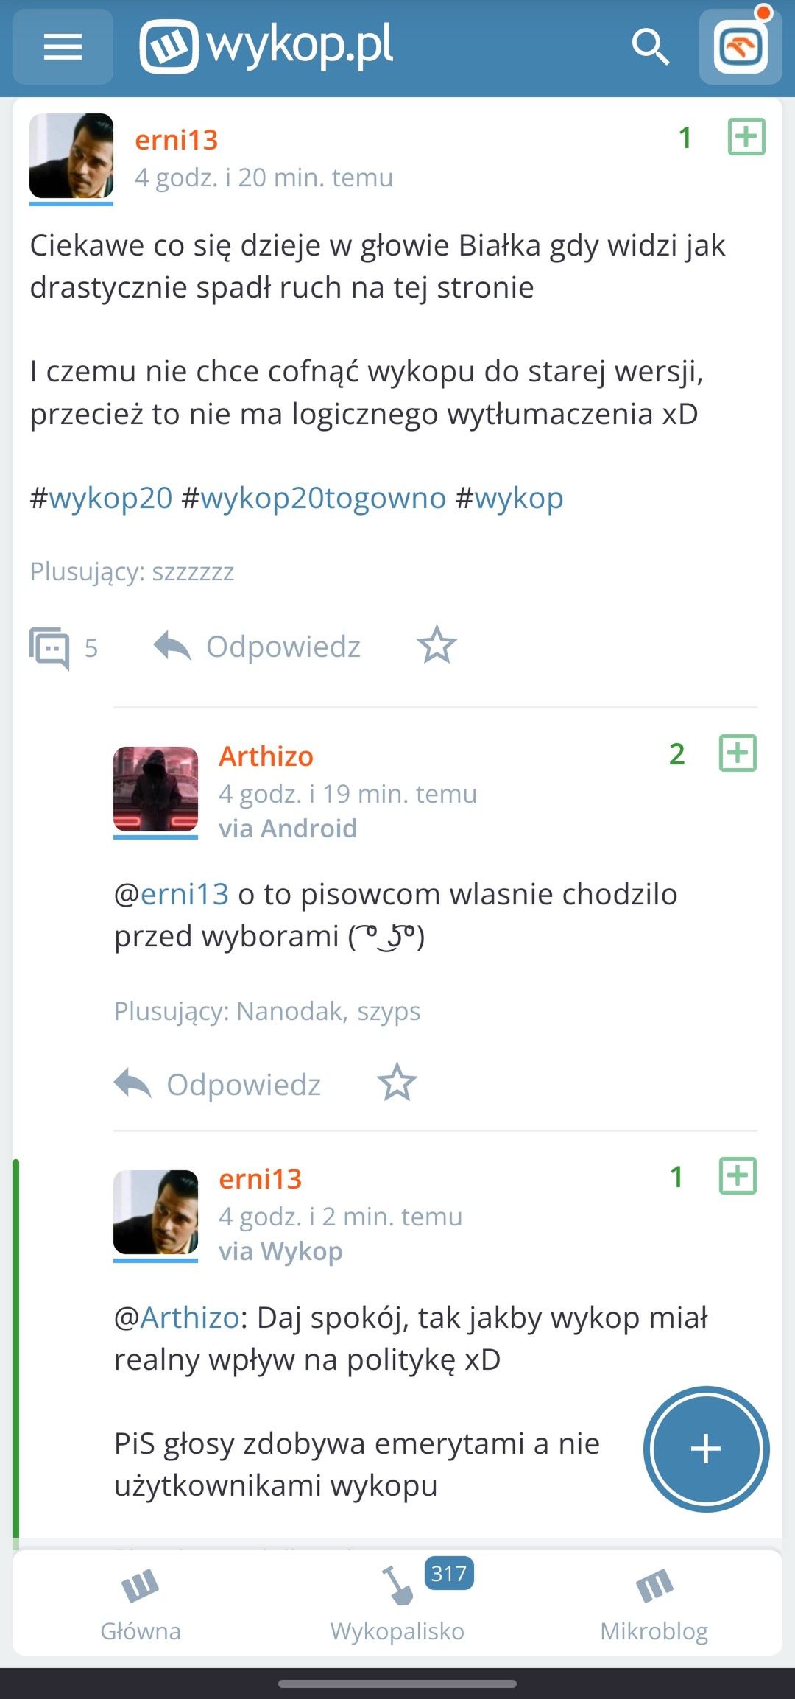The image size is (795, 1699).
Task: Open the hamburger menu
Action: pyautogui.click(x=63, y=47)
